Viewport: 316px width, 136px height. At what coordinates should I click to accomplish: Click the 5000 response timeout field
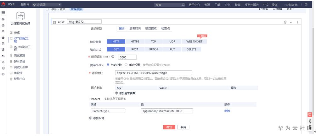[127, 57]
